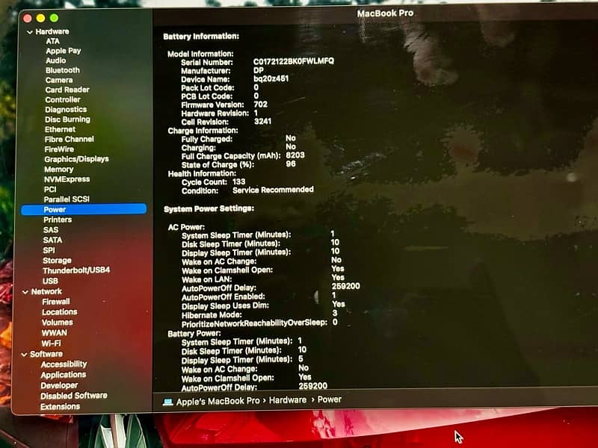Select Graphics/Displays in the sidebar

point(76,159)
